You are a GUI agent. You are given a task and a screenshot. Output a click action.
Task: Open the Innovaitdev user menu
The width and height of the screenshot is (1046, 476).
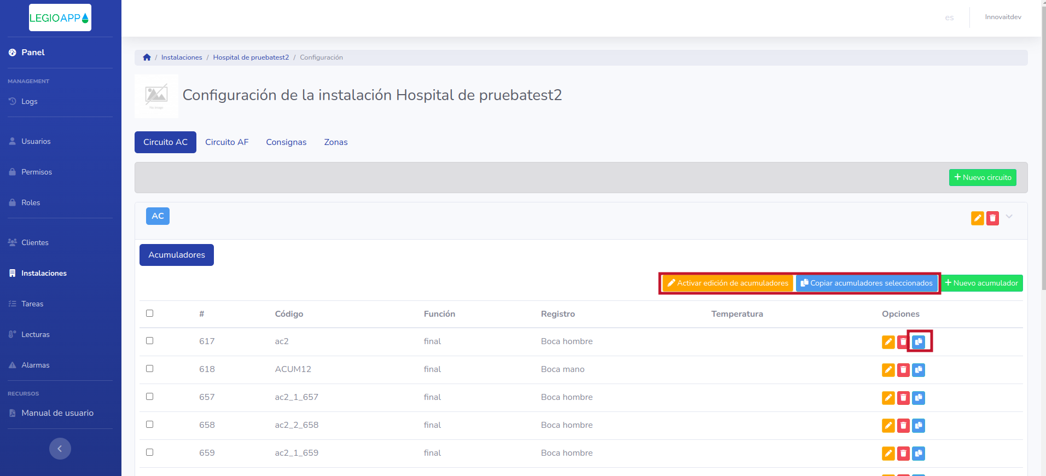1003,17
